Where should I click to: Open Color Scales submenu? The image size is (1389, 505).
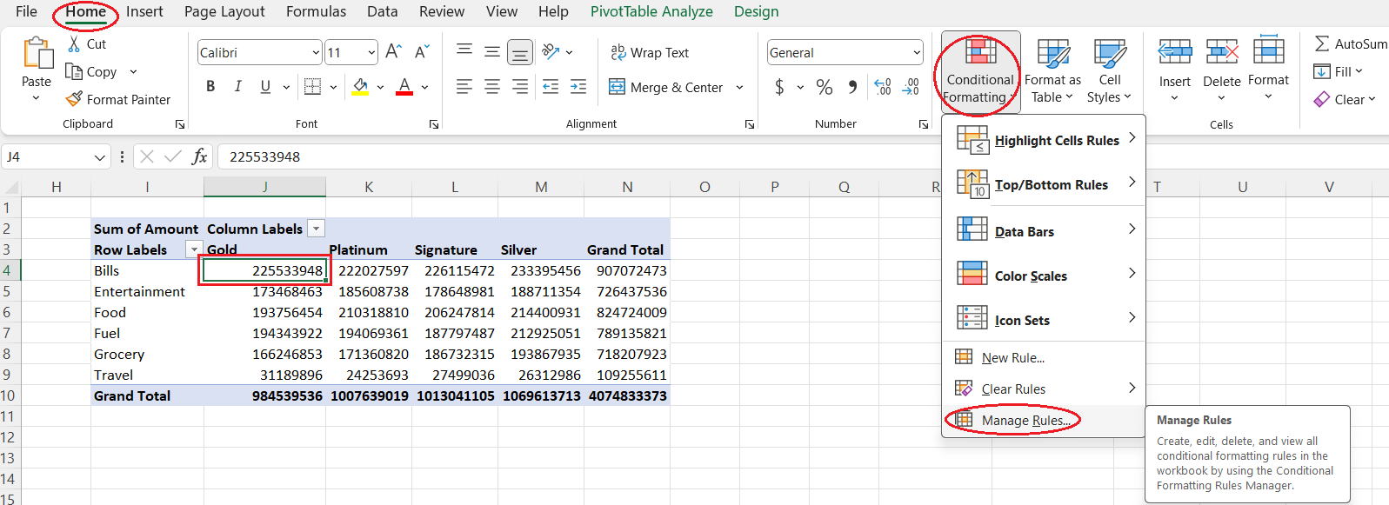pos(1044,276)
